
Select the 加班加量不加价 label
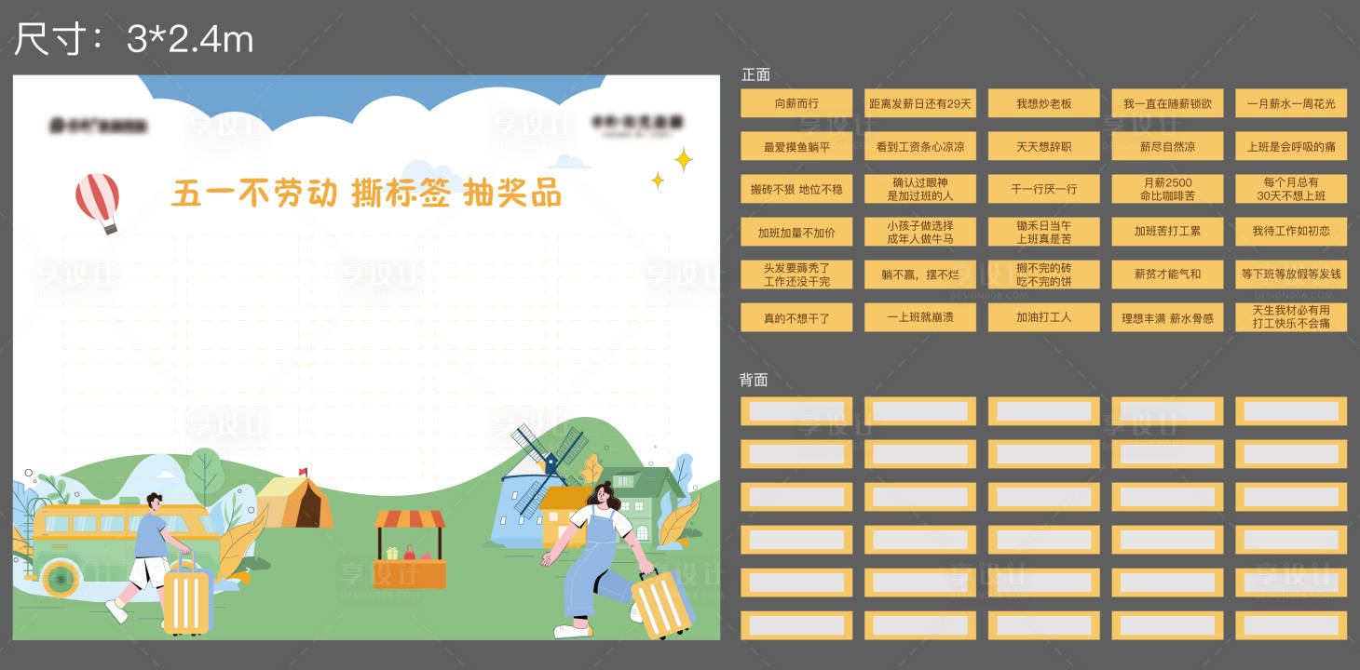pyautogui.click(x=796, y=232)
